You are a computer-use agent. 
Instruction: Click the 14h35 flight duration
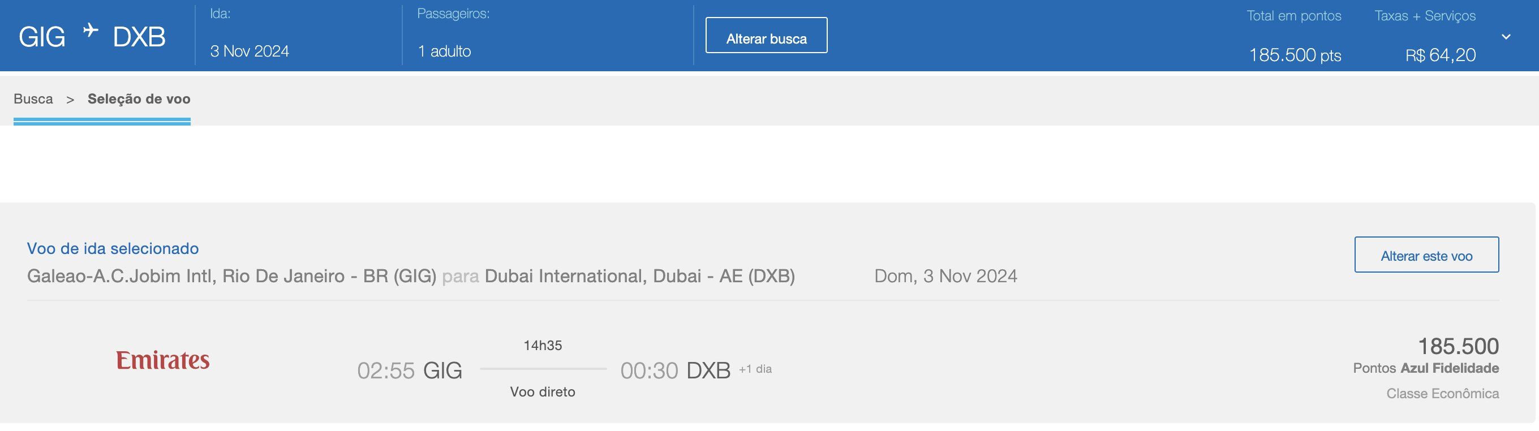[x=543, y=346]
